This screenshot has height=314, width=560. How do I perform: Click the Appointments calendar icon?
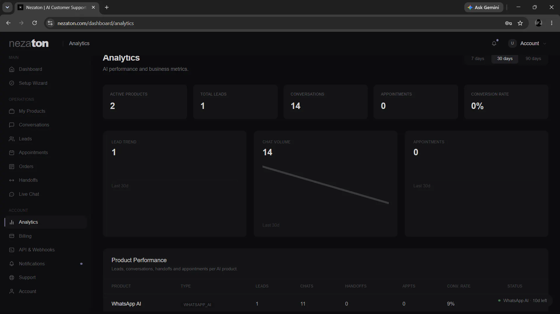point(12,153)
